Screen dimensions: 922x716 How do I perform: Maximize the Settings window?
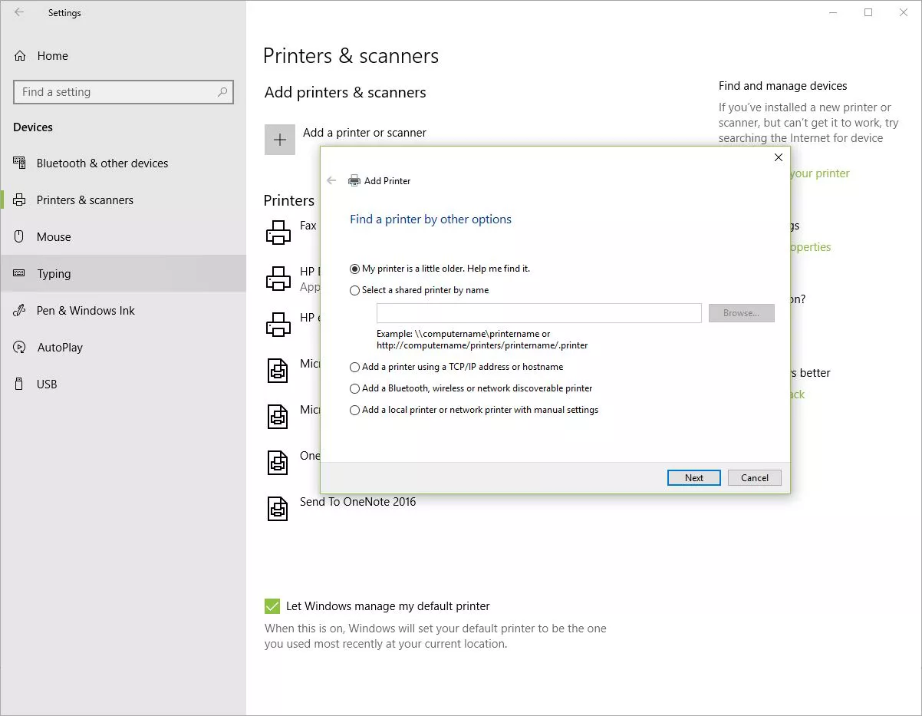868,12
